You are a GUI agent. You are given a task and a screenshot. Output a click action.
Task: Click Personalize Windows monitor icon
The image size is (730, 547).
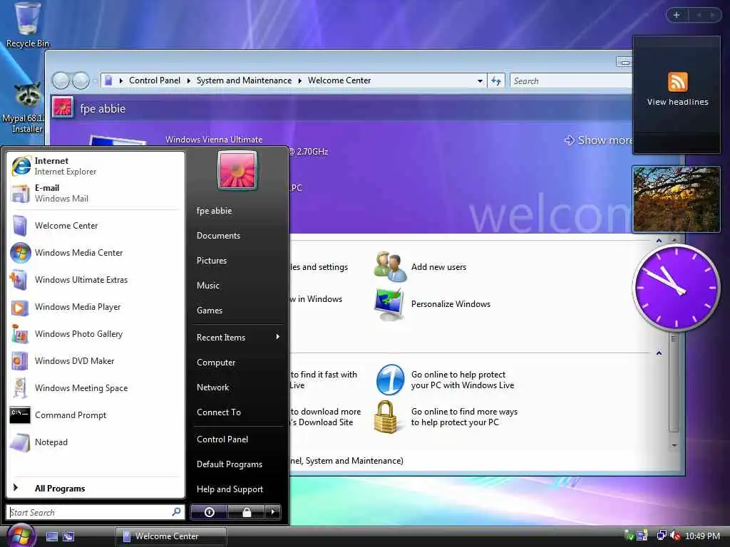(x=389, y=303)
